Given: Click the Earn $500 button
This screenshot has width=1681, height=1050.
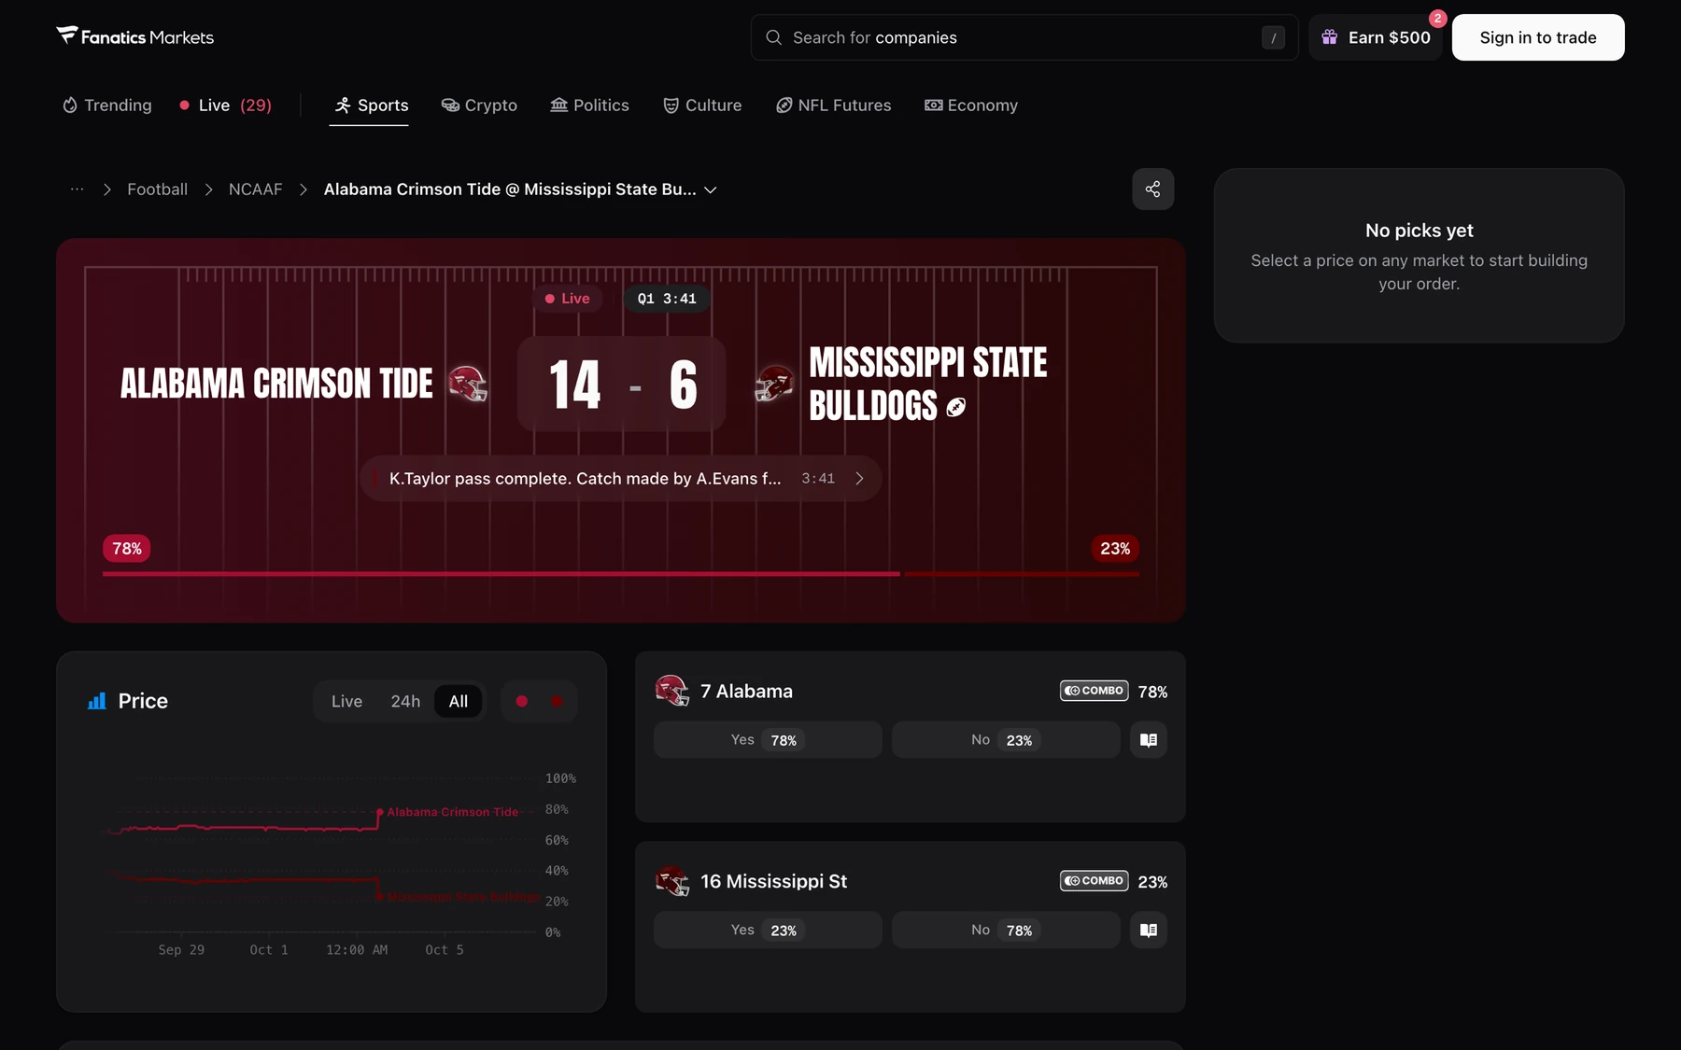Looking at the screenshot, I should [x=1375, y=37].
